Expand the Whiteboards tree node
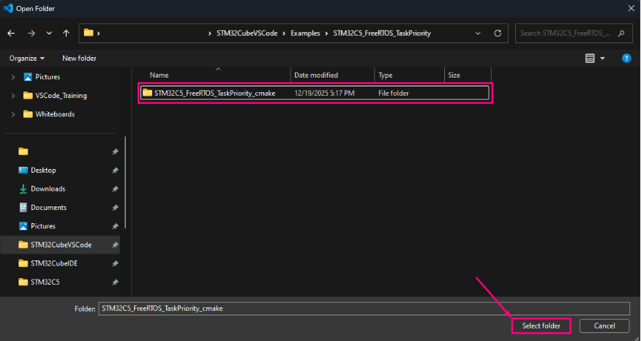The width and height of the screenshot is (641, 341). point(13,114)
